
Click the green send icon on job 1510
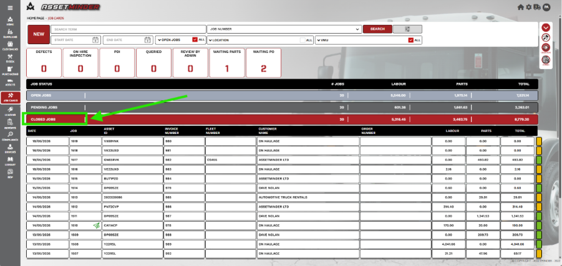coord(97,226)
